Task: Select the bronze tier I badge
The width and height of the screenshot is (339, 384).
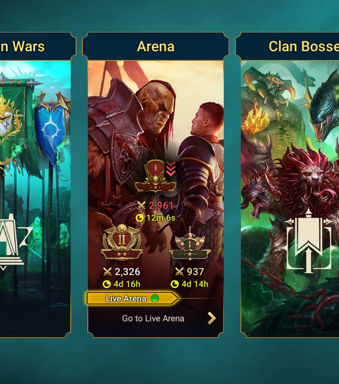Action: 190,244
